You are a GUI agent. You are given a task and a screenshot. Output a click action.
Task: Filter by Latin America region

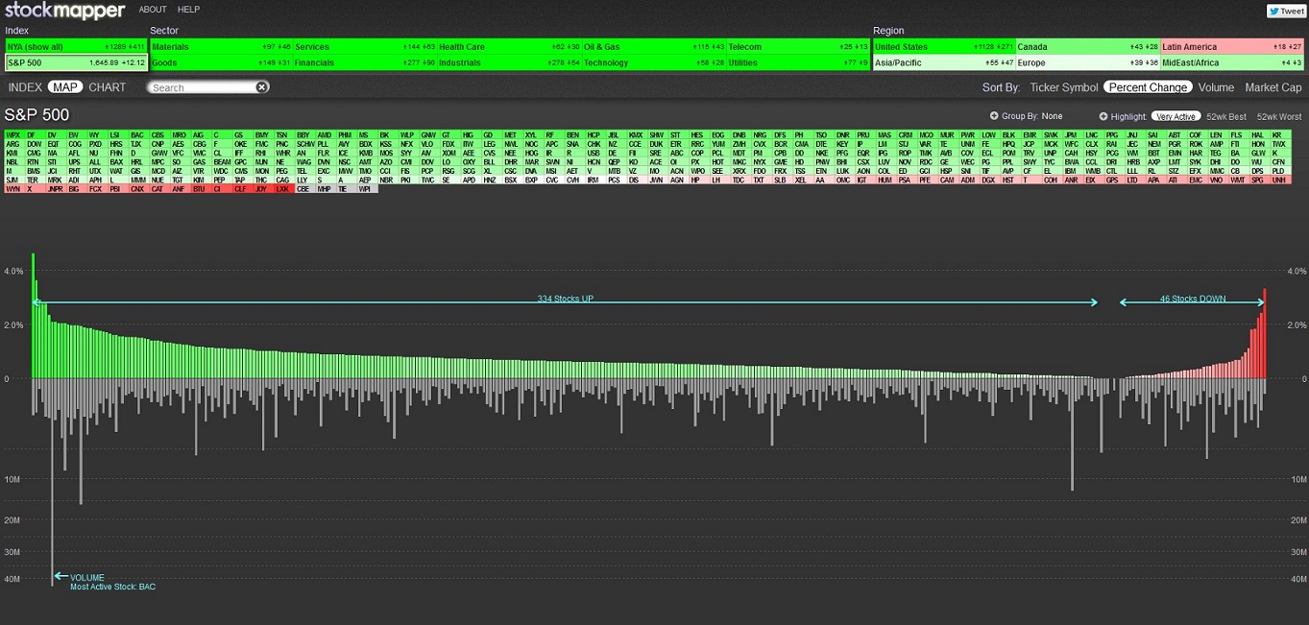(1232, 46)
